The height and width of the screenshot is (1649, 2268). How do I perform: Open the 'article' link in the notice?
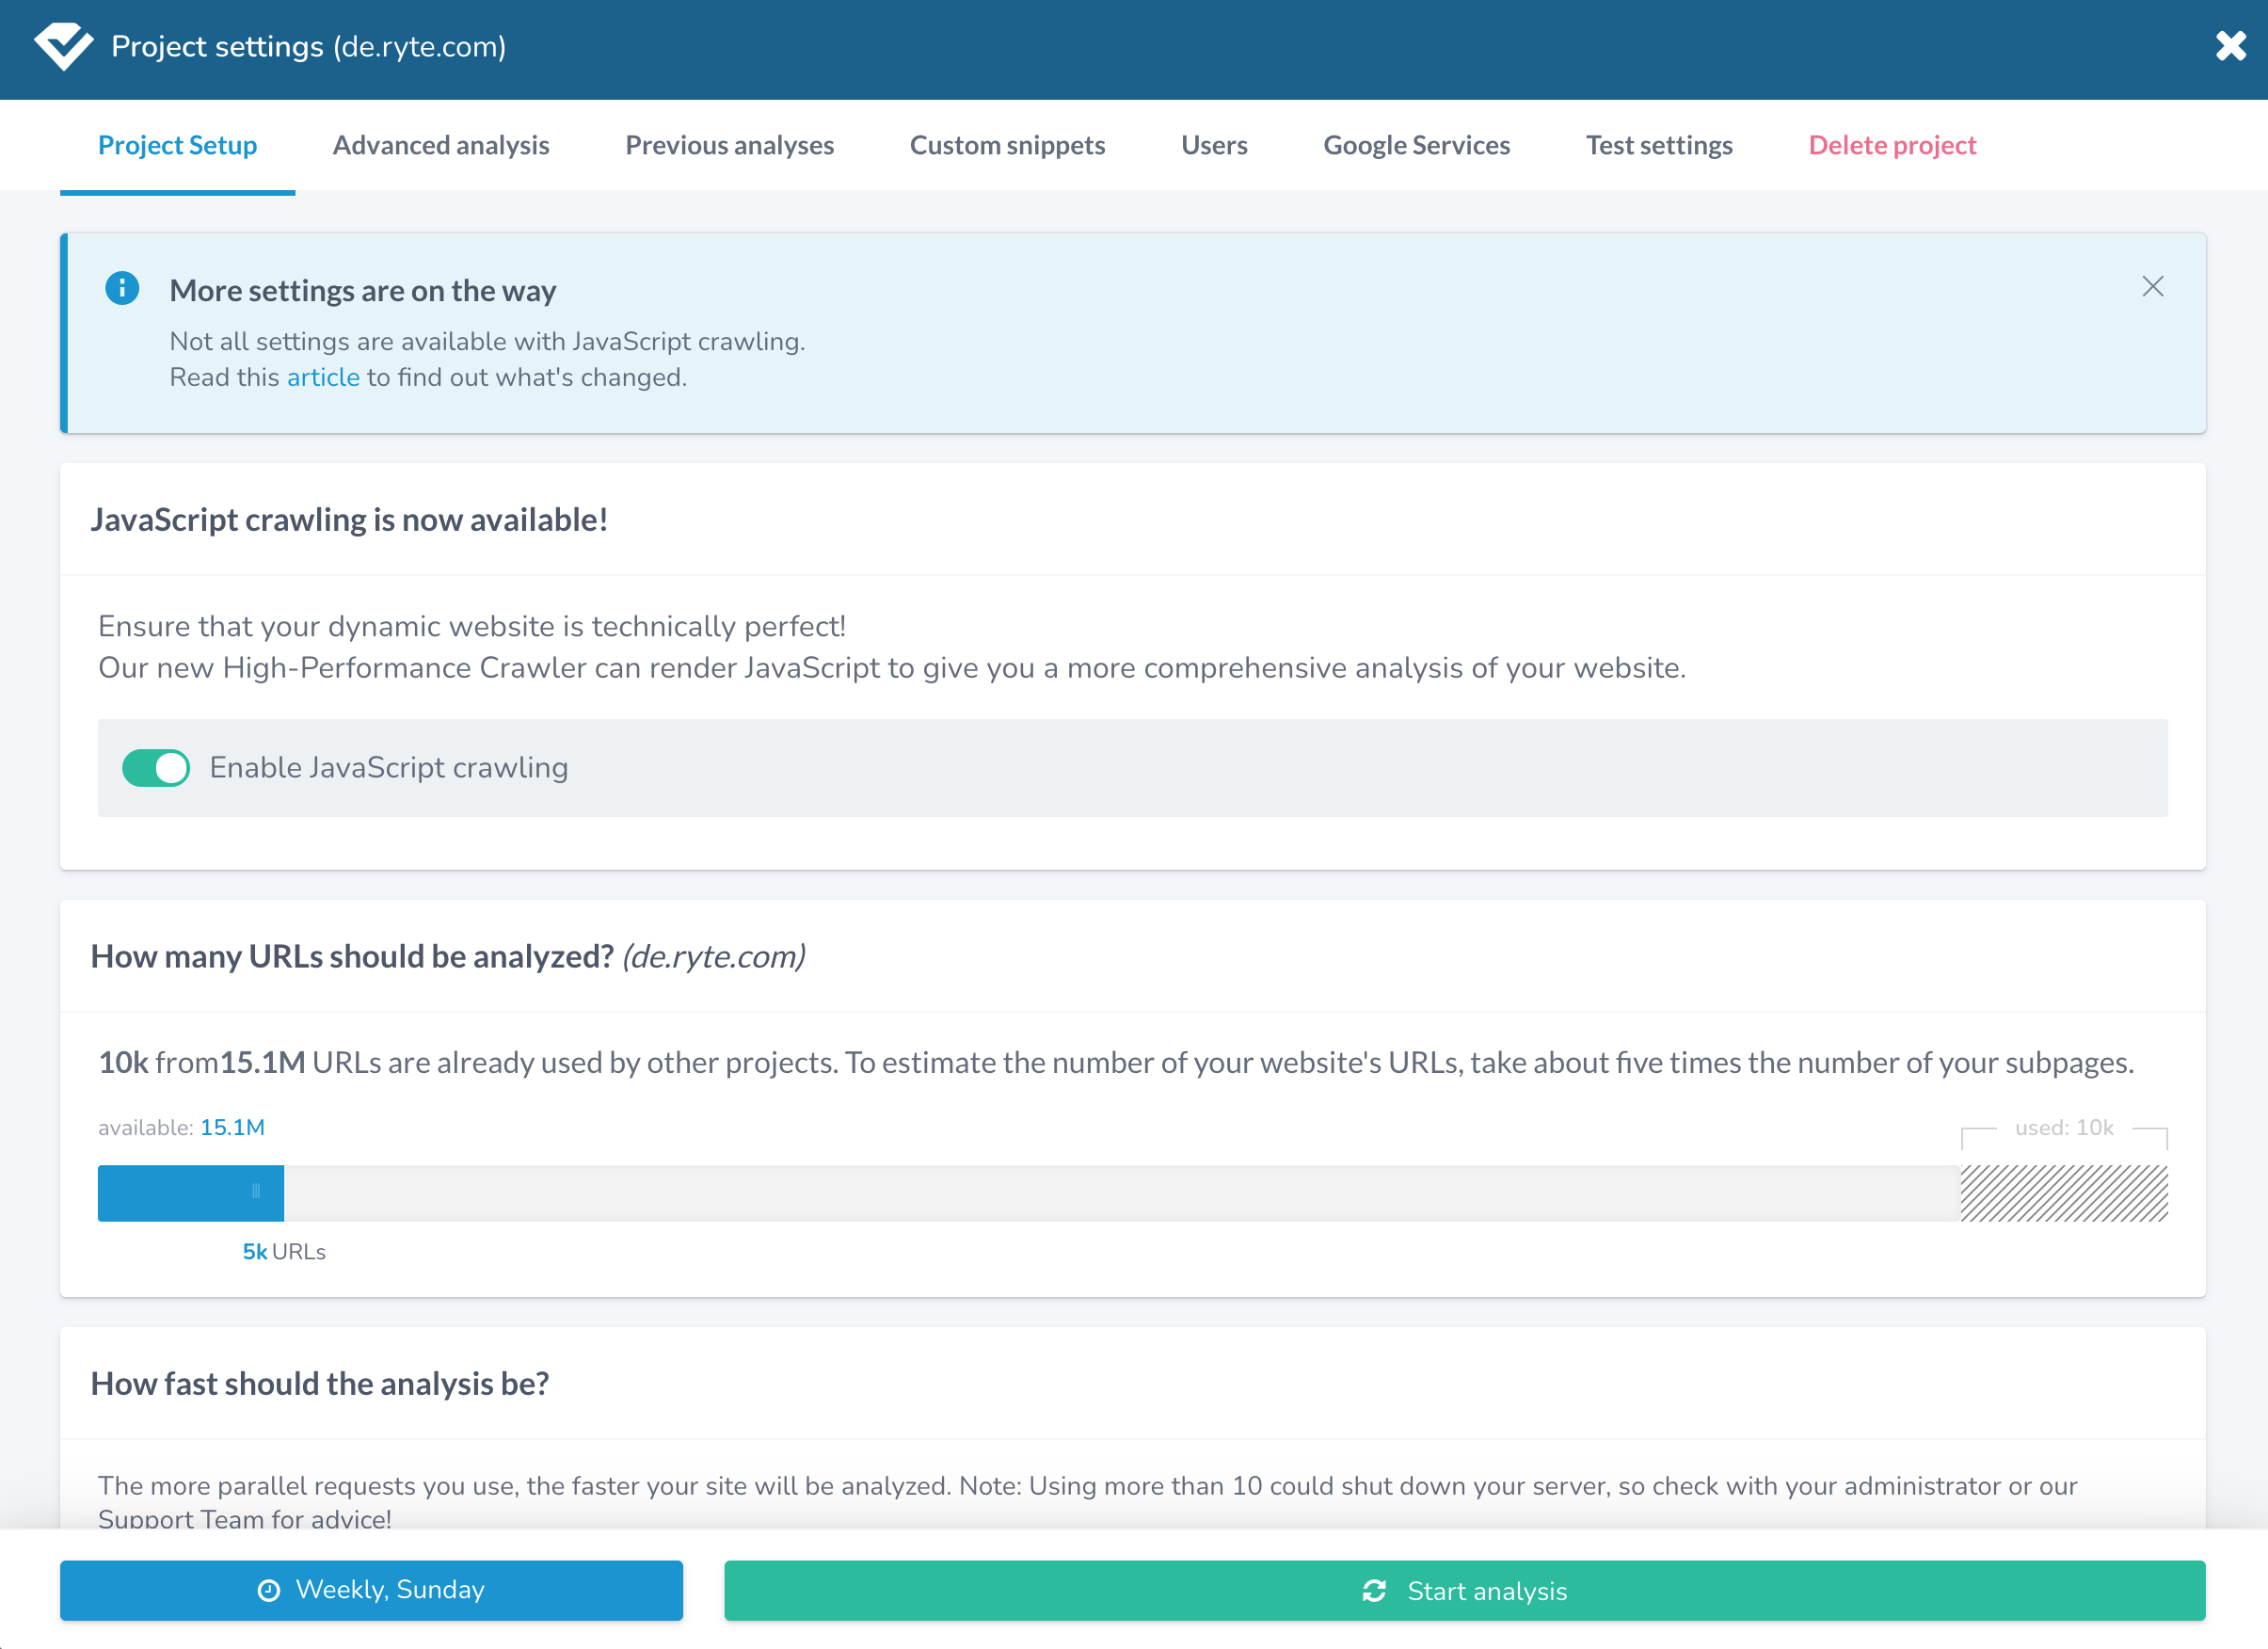coord(323,377)
